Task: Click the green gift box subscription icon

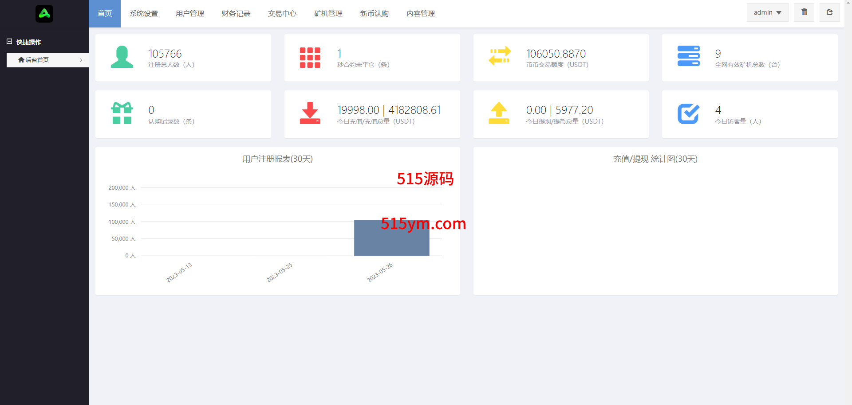Action: [122, 113]
